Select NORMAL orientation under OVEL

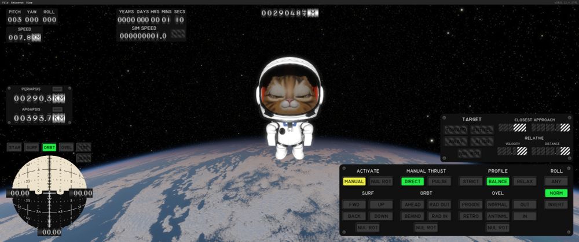[x=498, y=204]
